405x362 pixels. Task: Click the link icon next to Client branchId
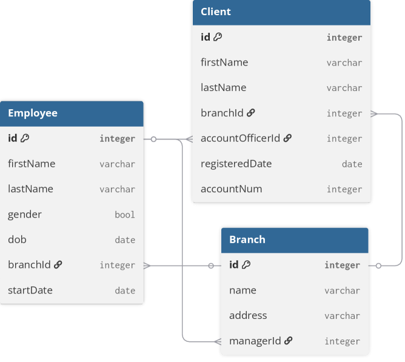(x=251, y=113)
